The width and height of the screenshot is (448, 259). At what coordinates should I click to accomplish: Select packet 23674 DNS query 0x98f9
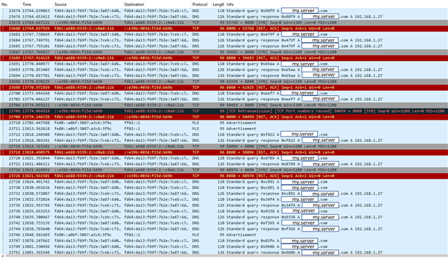(224, 10)
